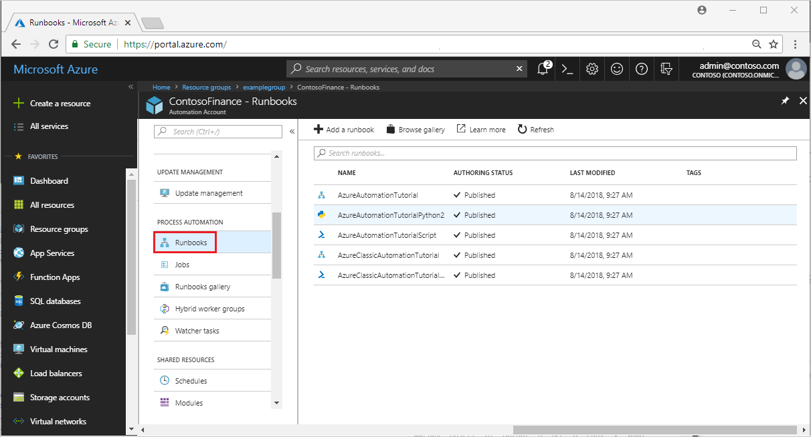
Task: Click the Chrome profile icon
Action: (x=702, y=10)
